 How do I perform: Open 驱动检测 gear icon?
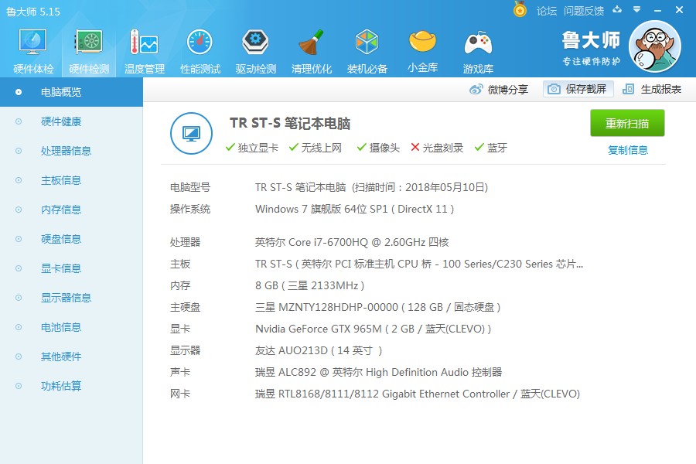(x=256, y=43)
